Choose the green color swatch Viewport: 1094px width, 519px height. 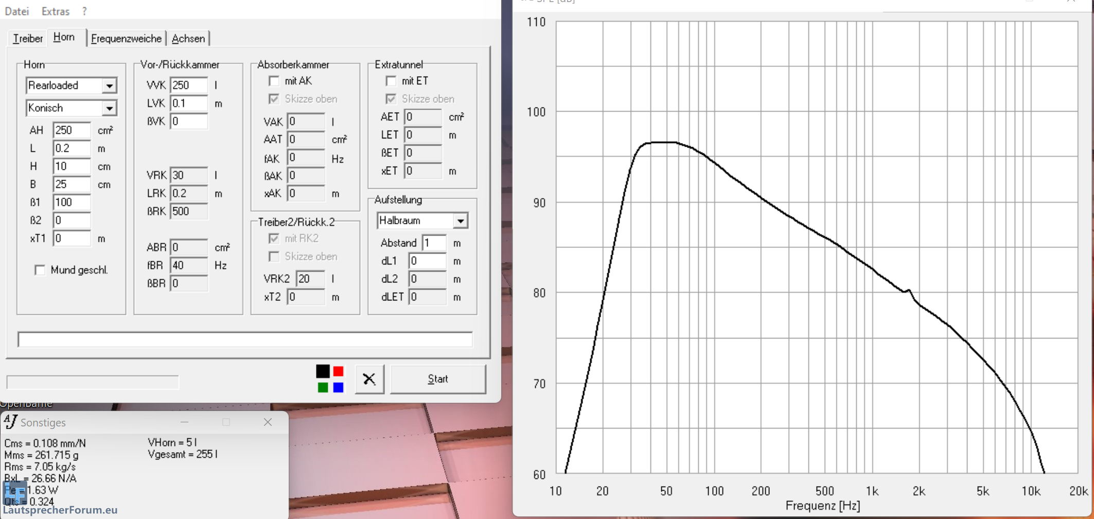click(323, 387)
